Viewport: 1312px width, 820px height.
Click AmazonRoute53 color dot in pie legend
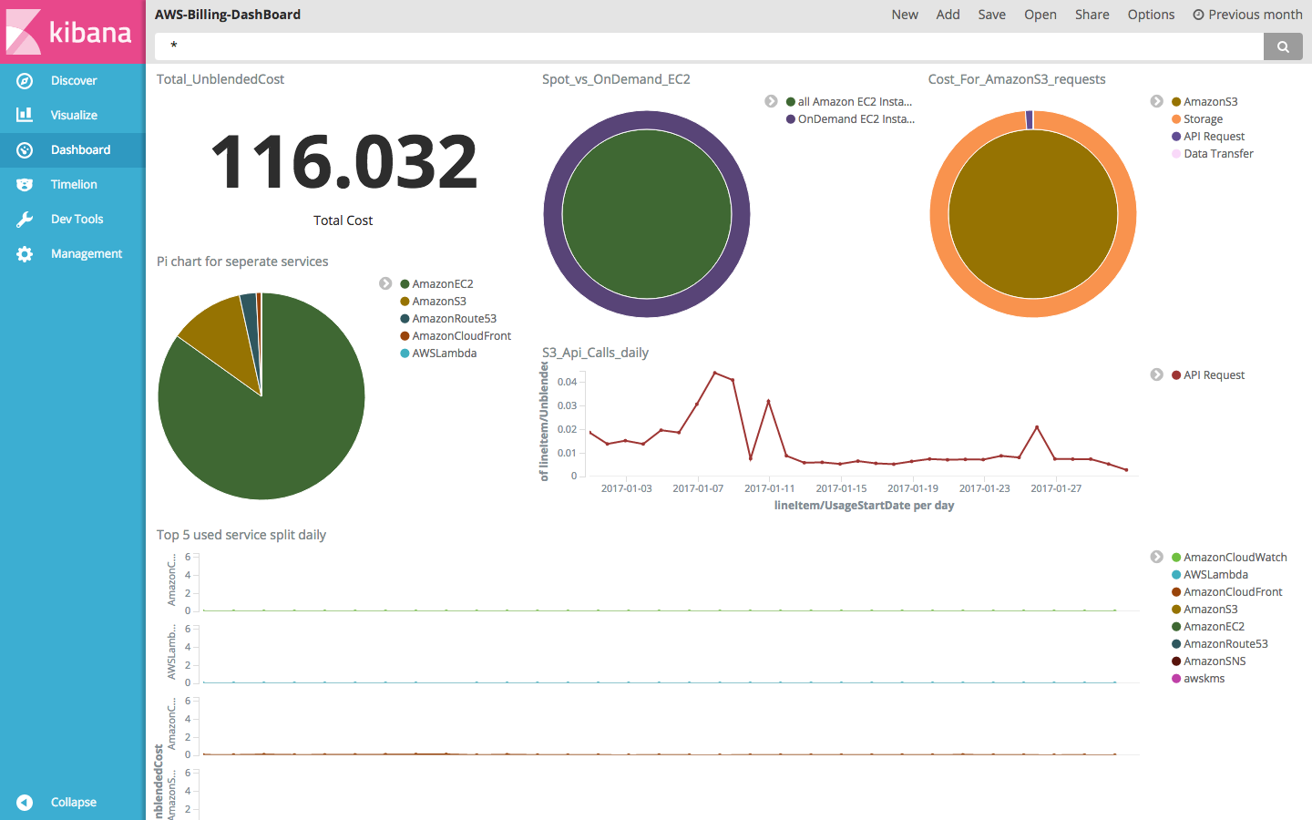(x=405, y=319)
